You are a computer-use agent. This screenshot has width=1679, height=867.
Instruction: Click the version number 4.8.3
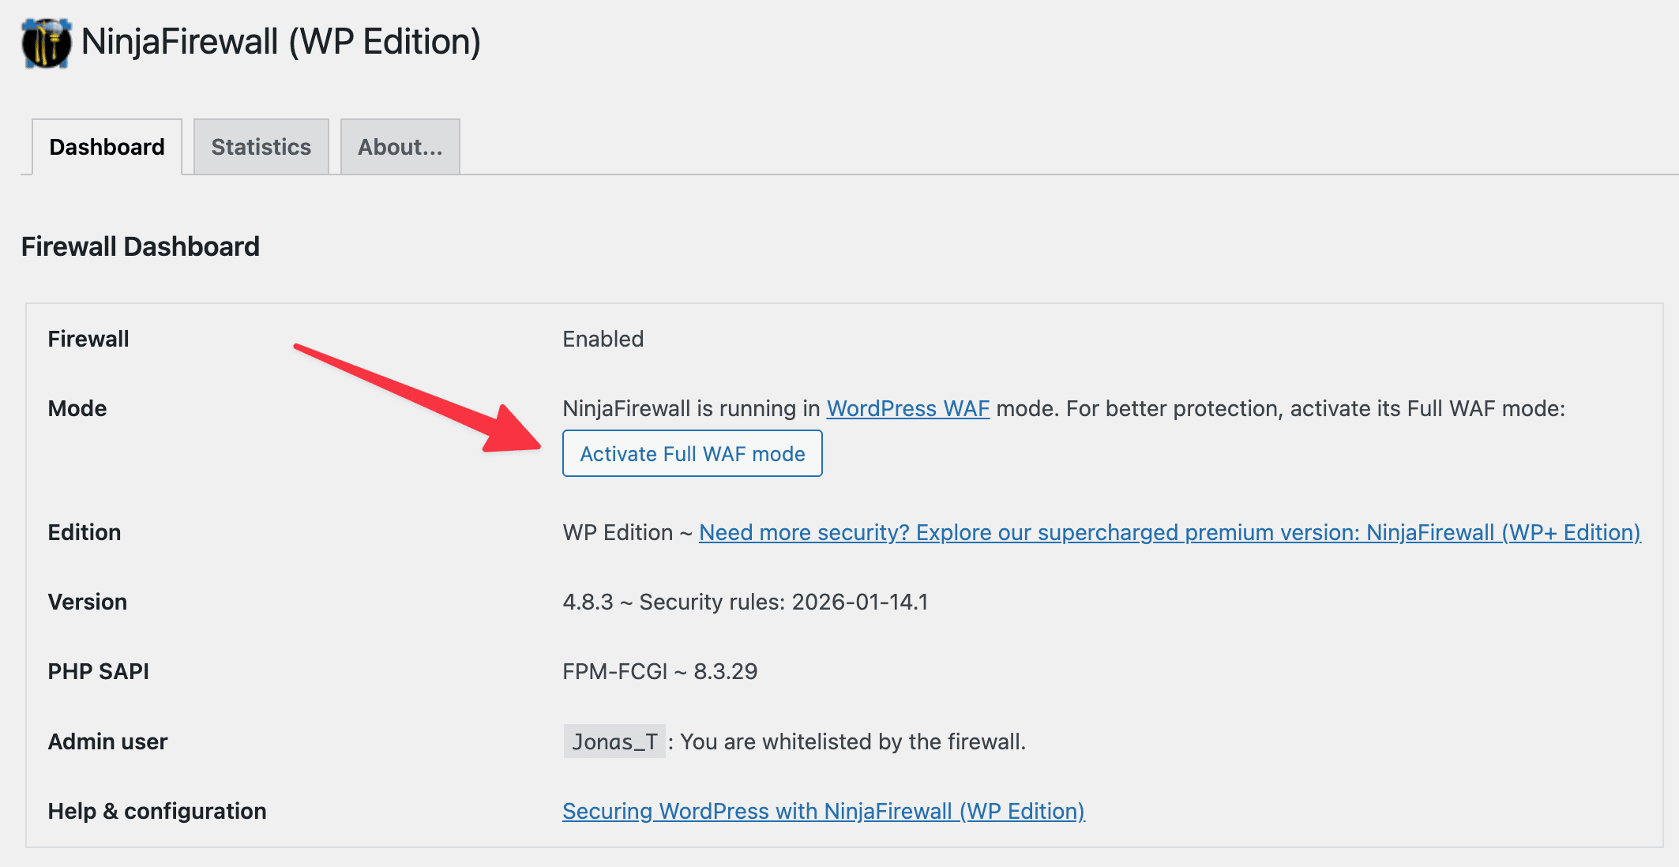tap(589, 602)
